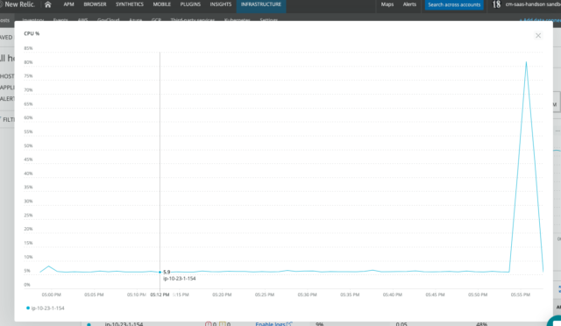Image resolution: width=561 pixels, height=326 pixels.
Task: Click the CPU % chart title
Action: pyautogui.click(x=32, y=33)
